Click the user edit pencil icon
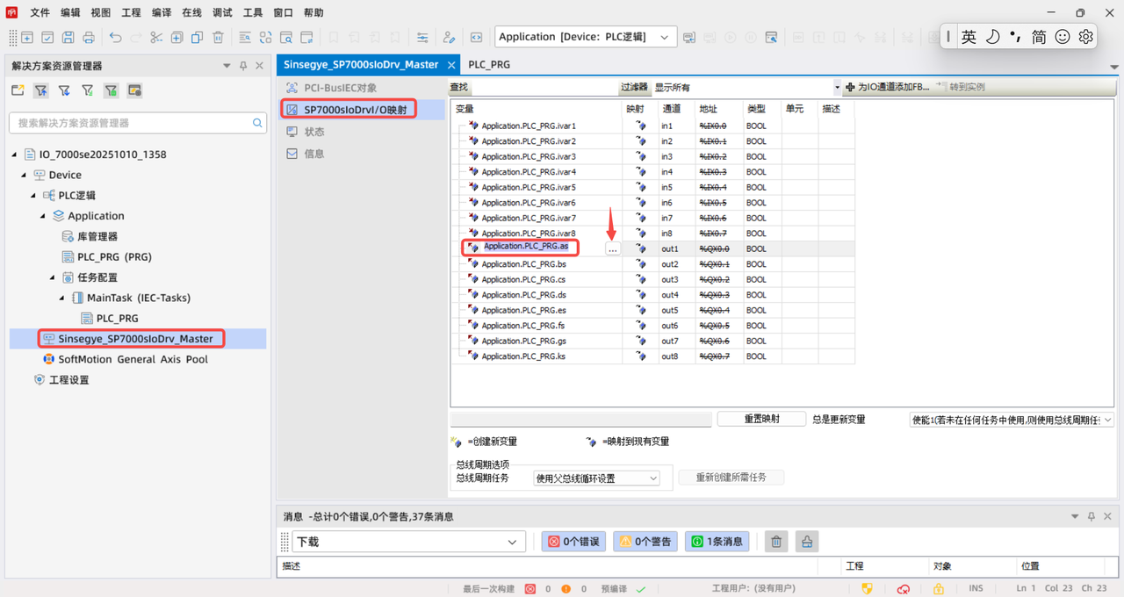This screenshot has width=1124, height=597. click(449, 38)
